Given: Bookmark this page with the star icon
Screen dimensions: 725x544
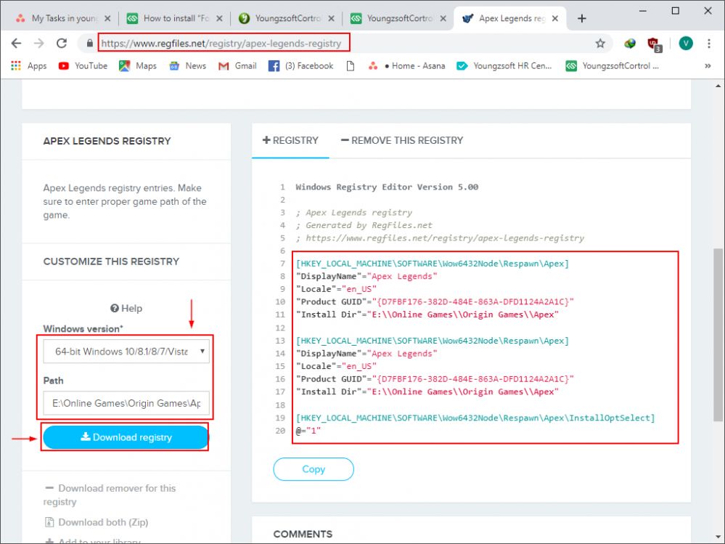Looking at the screenshot, I should point(600,44).
